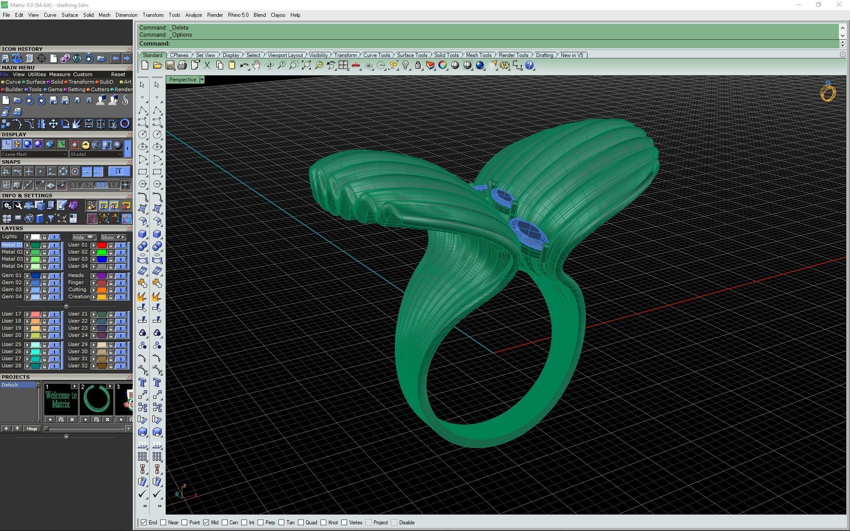Click the four-viewport layout icon

pyautogui.click(x=343, y=65)
